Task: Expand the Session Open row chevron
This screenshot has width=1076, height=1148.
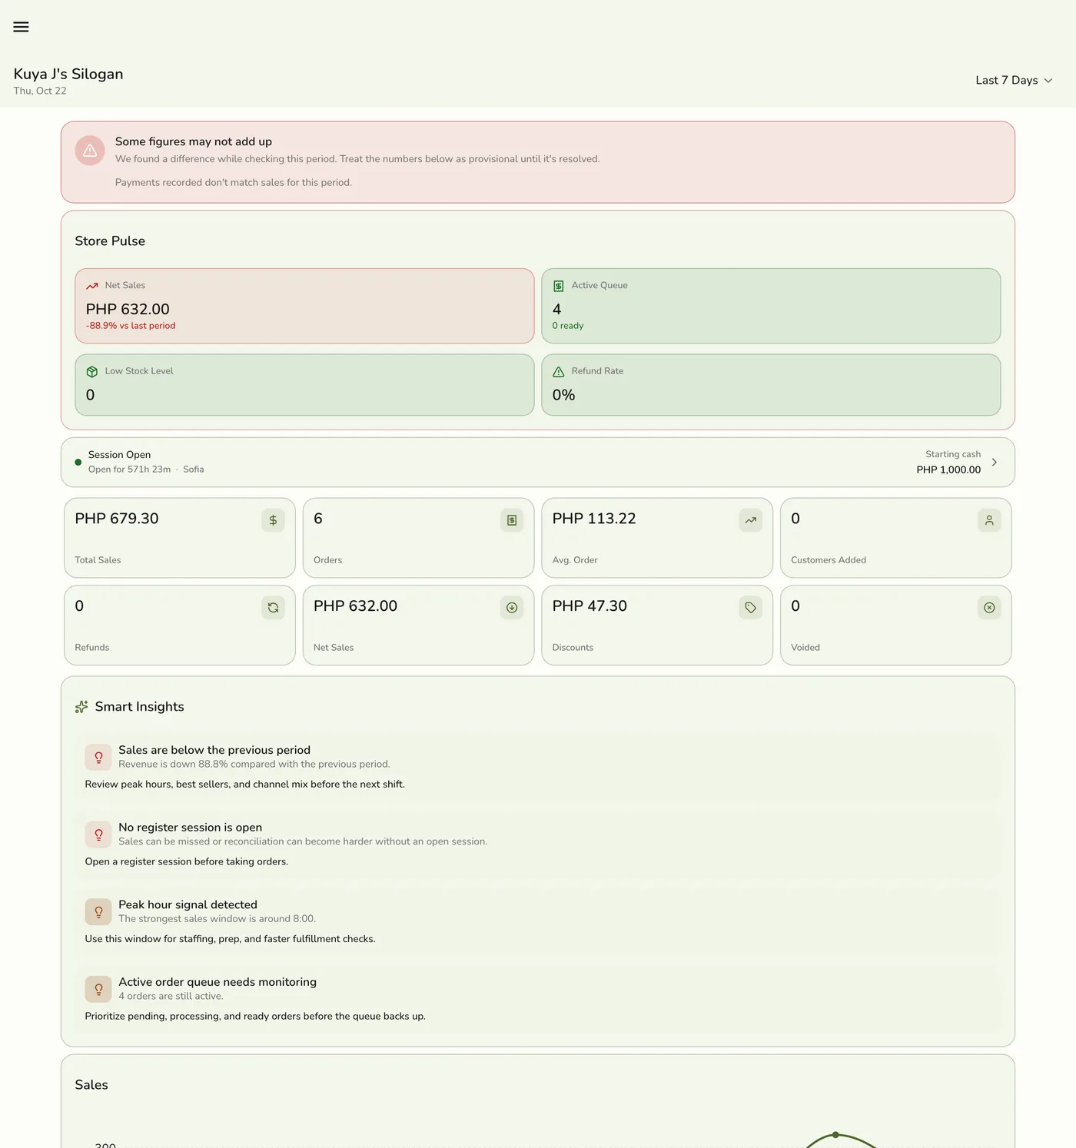Action: [x=995, y=463]
